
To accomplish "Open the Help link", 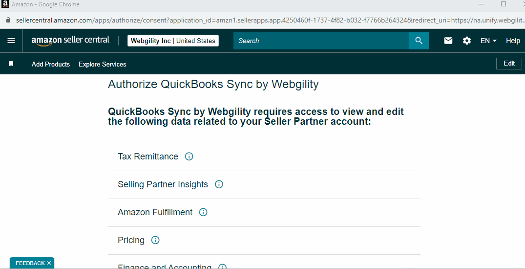I will [513, 41].
